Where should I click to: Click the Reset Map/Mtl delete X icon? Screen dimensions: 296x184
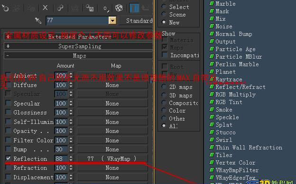click(x=45, y=8)
